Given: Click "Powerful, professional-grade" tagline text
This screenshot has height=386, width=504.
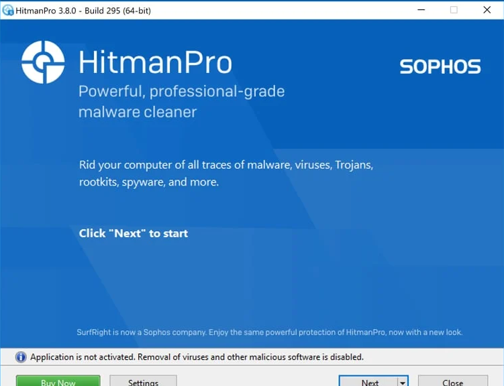Looking at the screenshot, I should (182, 91).
